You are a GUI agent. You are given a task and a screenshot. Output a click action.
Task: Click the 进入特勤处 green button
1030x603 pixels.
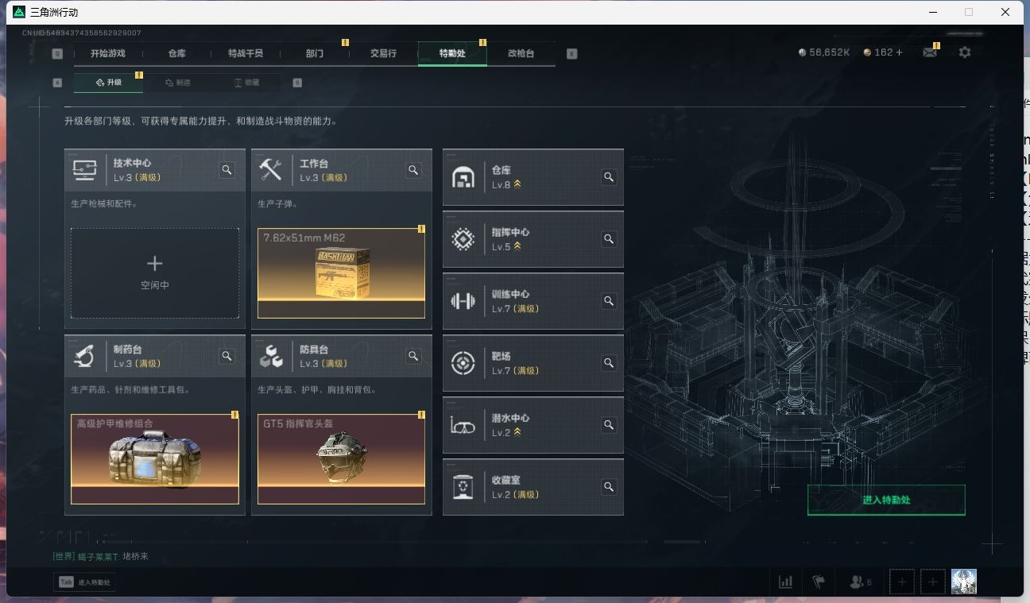pos(886,500)
